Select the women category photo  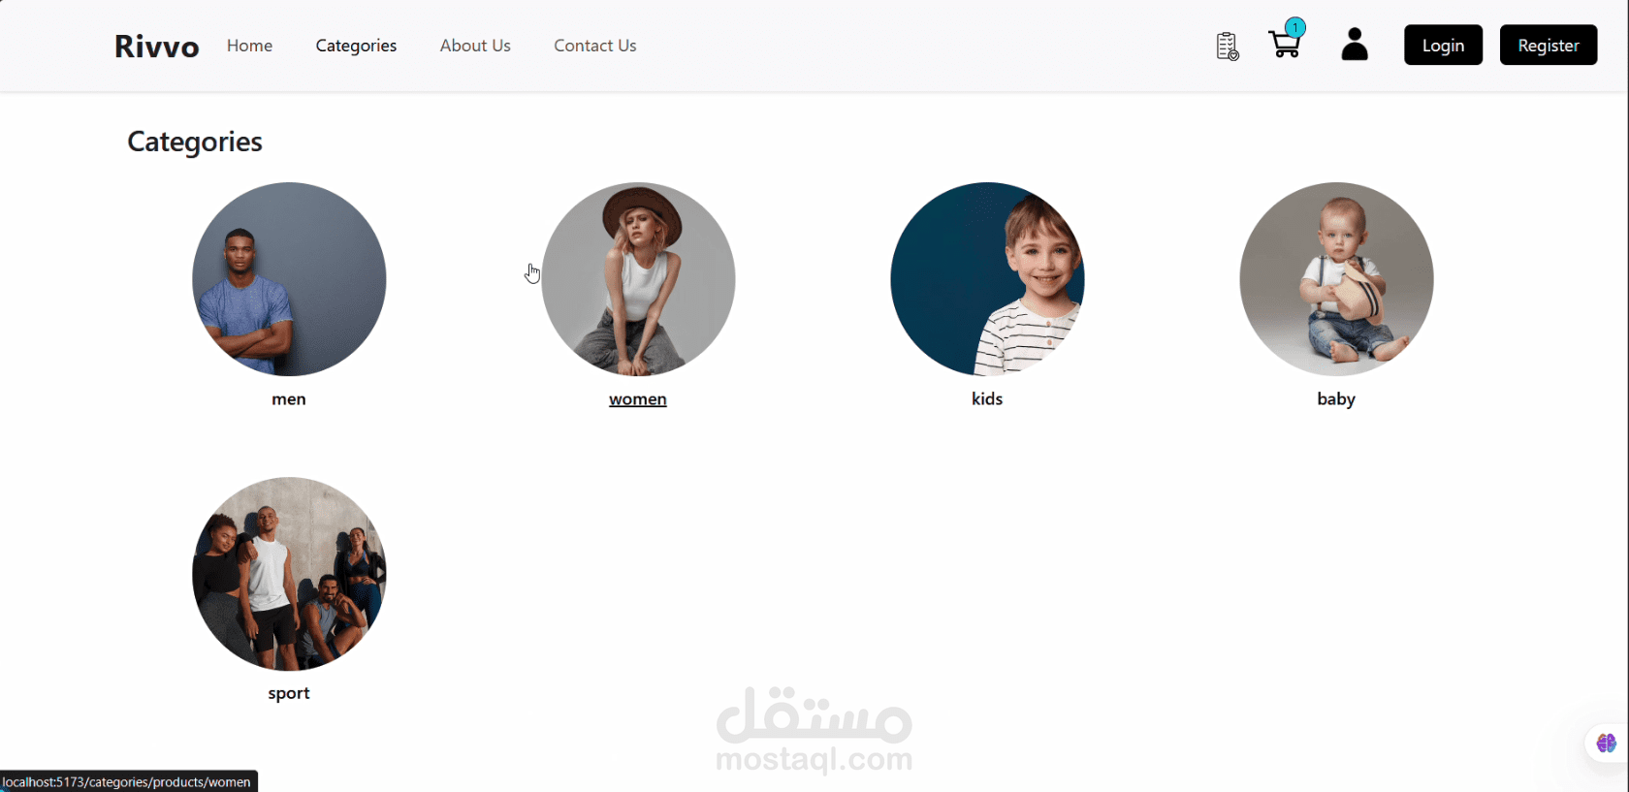click(638, 279)
